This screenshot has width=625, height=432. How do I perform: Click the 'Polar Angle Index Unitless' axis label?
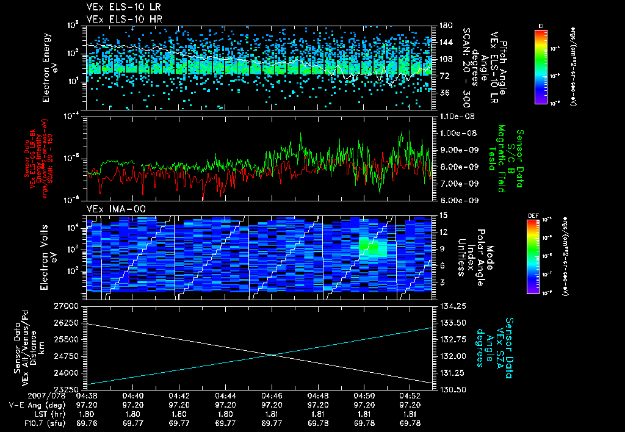pyautogui.click(x=471, y=257)
